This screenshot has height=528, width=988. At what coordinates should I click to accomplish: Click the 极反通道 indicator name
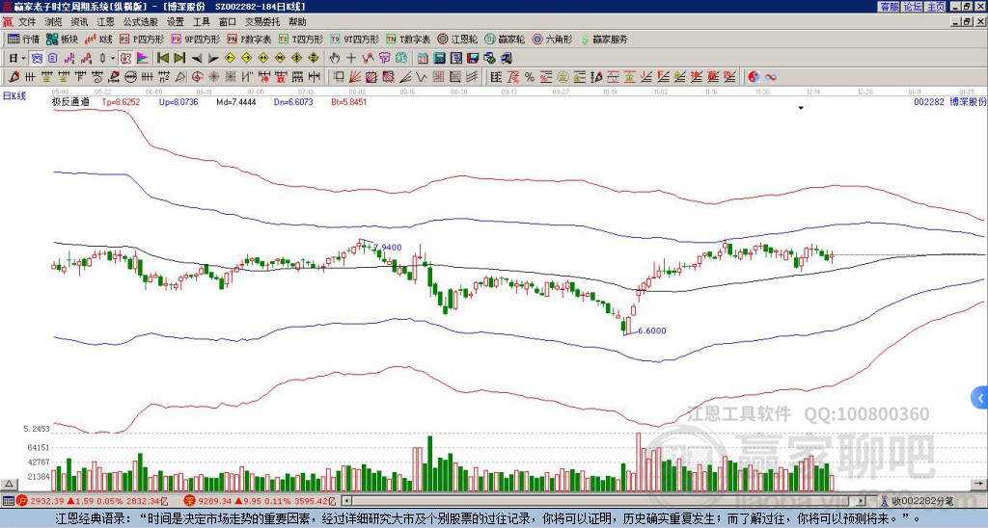click(x=70, y=101)
